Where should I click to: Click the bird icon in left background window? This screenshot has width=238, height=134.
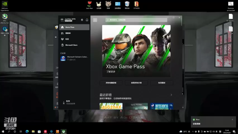coord(56,27)
